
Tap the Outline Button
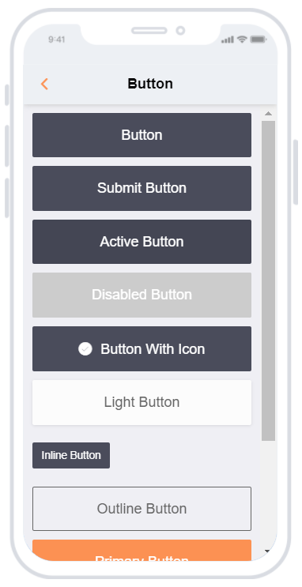point(142,509)
